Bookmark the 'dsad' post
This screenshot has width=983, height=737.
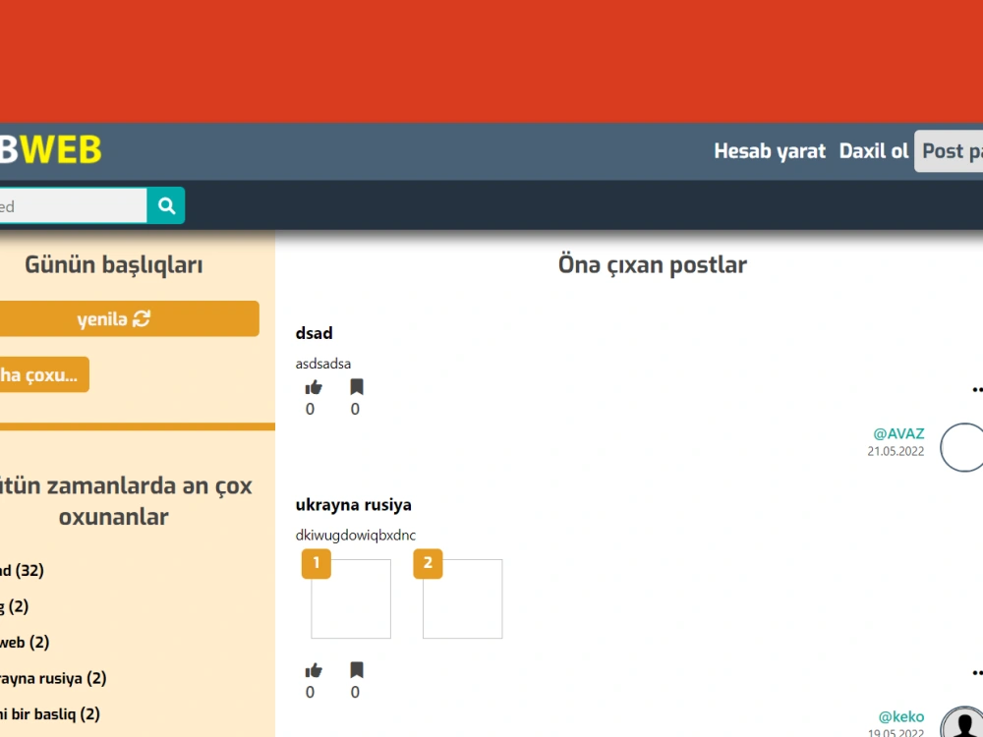[x=357, y=387]
